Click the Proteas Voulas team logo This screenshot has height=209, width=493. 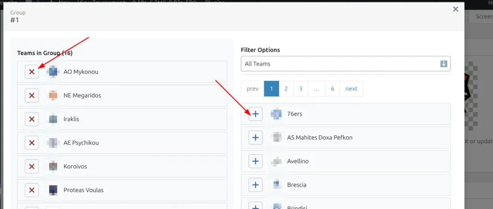click(53, 190)
